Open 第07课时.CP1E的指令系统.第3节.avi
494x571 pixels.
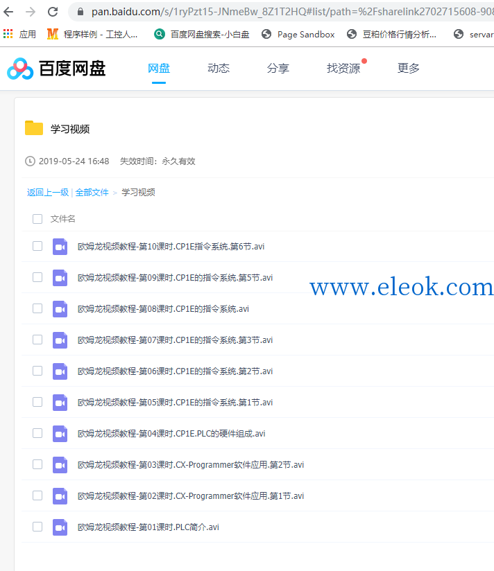tap(175, 340)
